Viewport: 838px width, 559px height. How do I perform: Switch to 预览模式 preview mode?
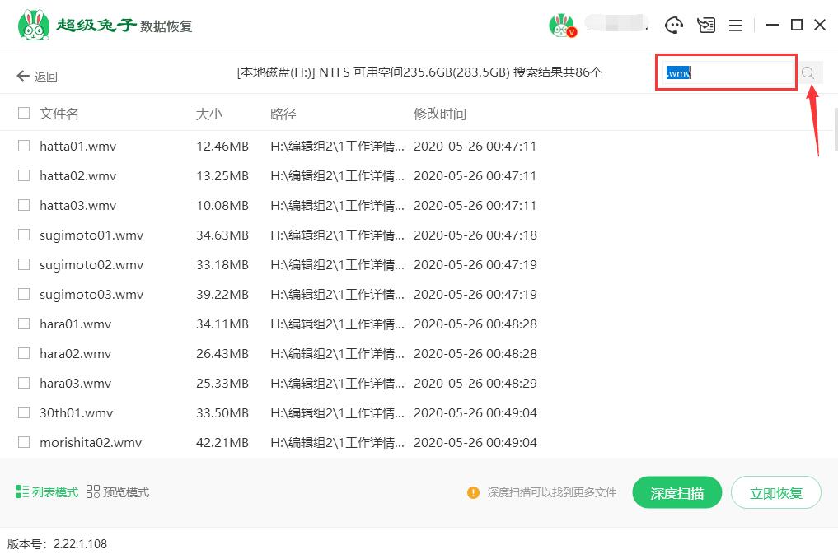coord(118,491)
